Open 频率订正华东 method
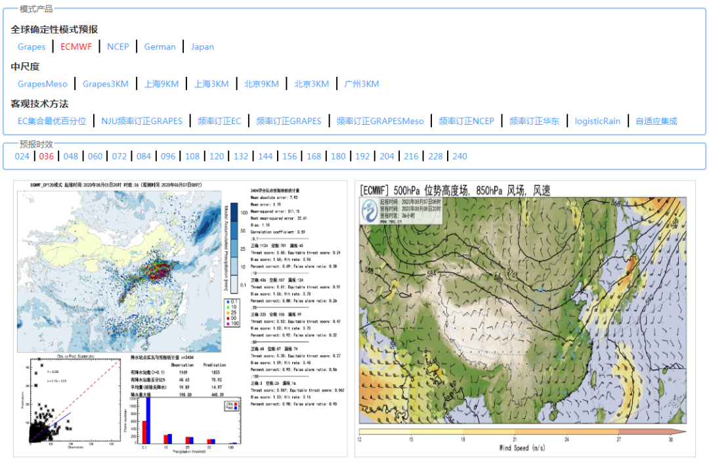 tap(534, 121)
